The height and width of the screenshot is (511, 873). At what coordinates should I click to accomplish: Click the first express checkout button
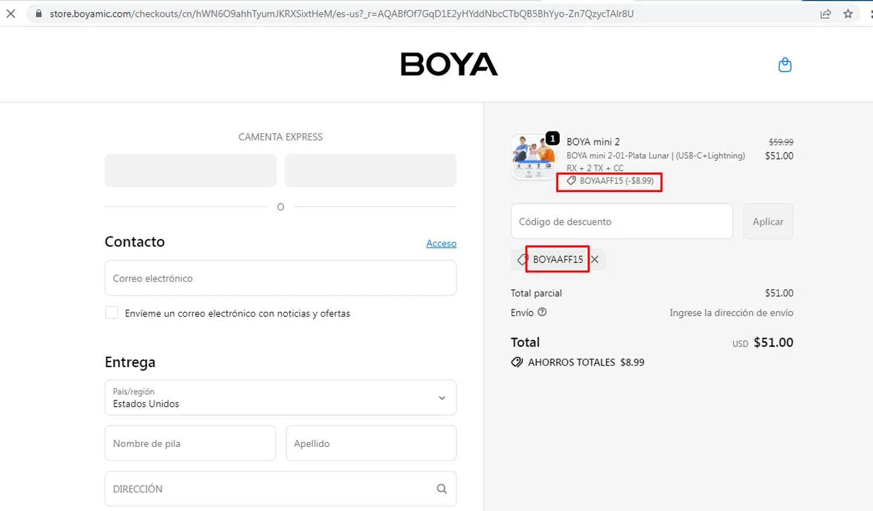(x=190, y=171)
